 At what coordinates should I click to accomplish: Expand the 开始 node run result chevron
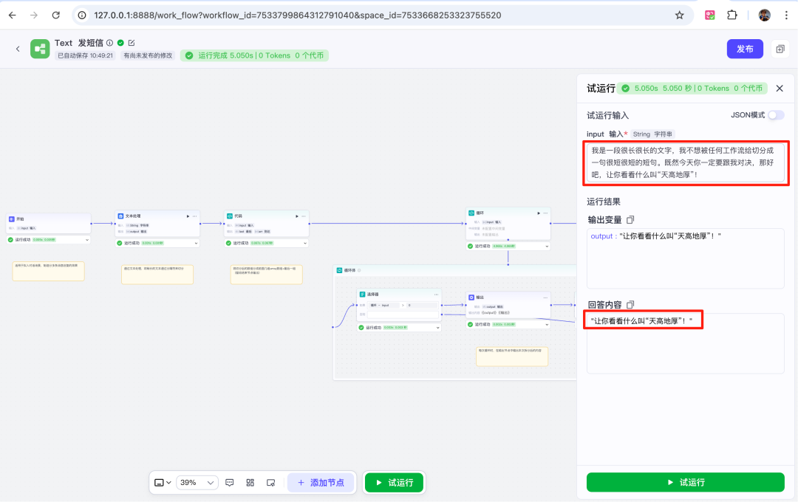87,239
